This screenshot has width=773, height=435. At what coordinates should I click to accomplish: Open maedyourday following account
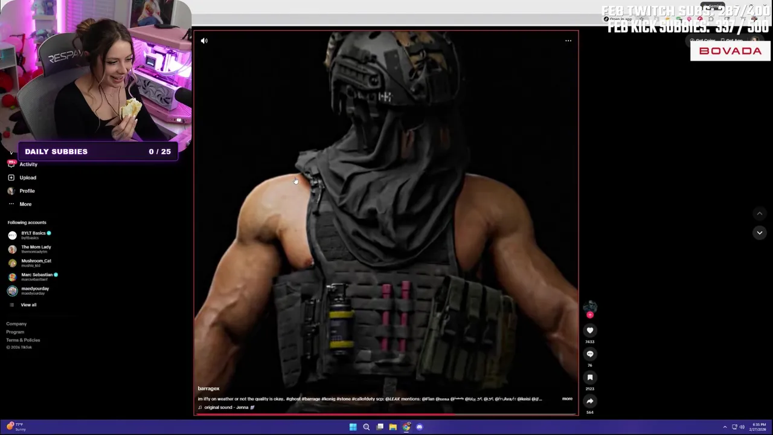tap(29, 291)
